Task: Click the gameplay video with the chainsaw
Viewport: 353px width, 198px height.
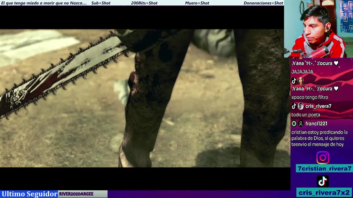Action: (x=145, y=98)
